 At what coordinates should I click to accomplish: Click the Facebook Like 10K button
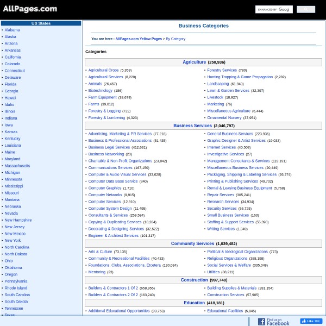point(311,321)
